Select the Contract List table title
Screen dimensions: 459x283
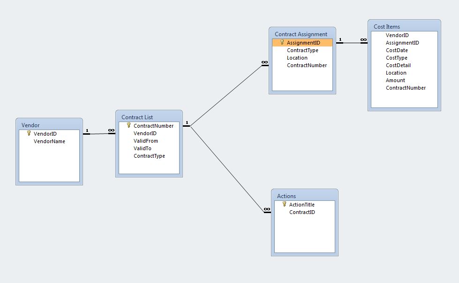click(x=149, y=117)
